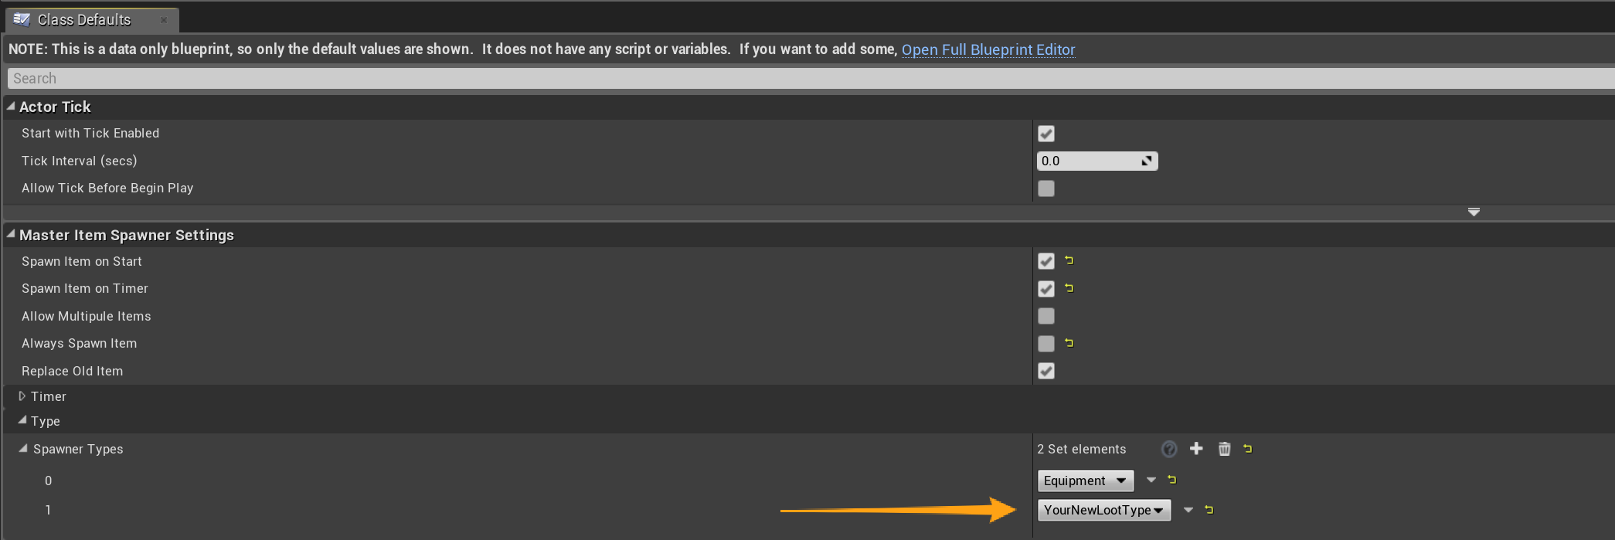This screenshot has width=1615, height=540.
Task: Expand the Timer section
Action: point(22,396)
